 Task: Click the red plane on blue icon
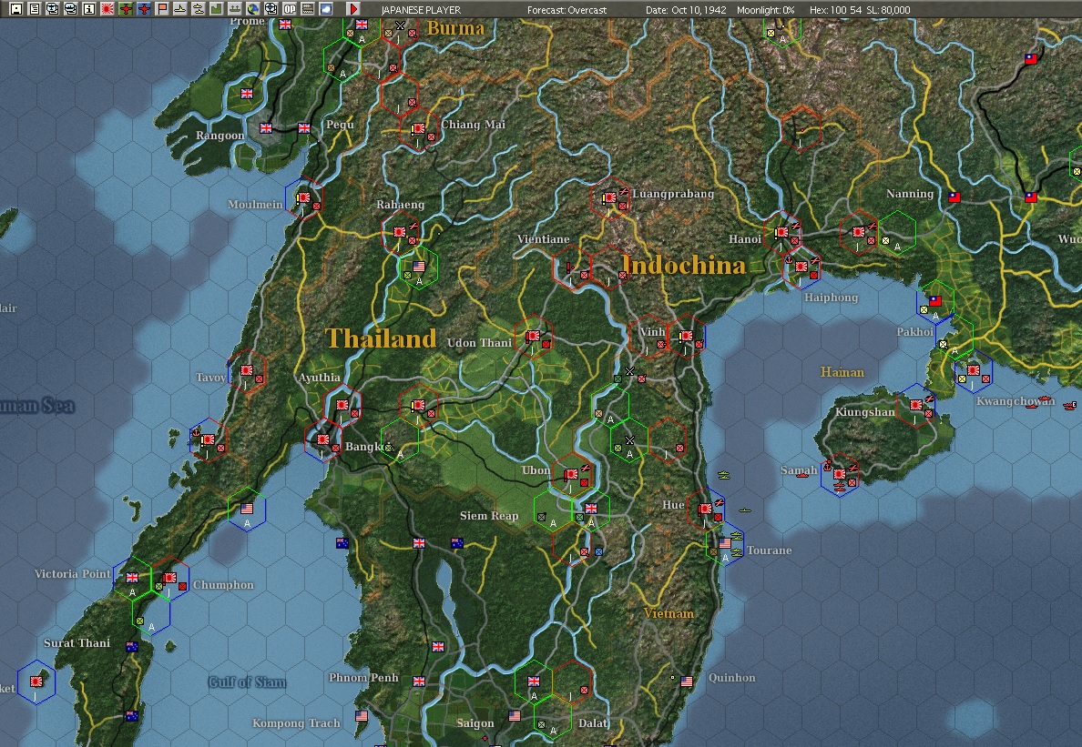[x=144, y=9]
